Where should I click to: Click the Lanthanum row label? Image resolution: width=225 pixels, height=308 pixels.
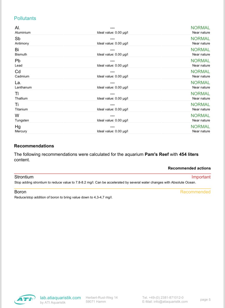(x=23, y=87)
